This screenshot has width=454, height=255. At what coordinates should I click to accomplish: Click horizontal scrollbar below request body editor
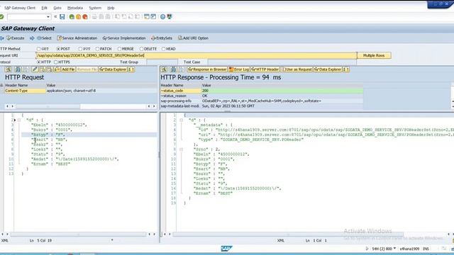point(78,234)
